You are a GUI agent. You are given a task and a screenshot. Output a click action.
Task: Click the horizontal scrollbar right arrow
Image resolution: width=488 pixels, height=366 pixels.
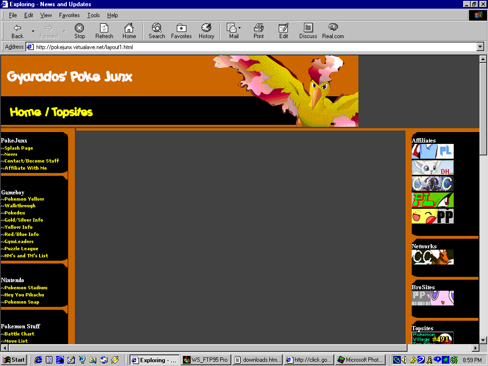476,347
